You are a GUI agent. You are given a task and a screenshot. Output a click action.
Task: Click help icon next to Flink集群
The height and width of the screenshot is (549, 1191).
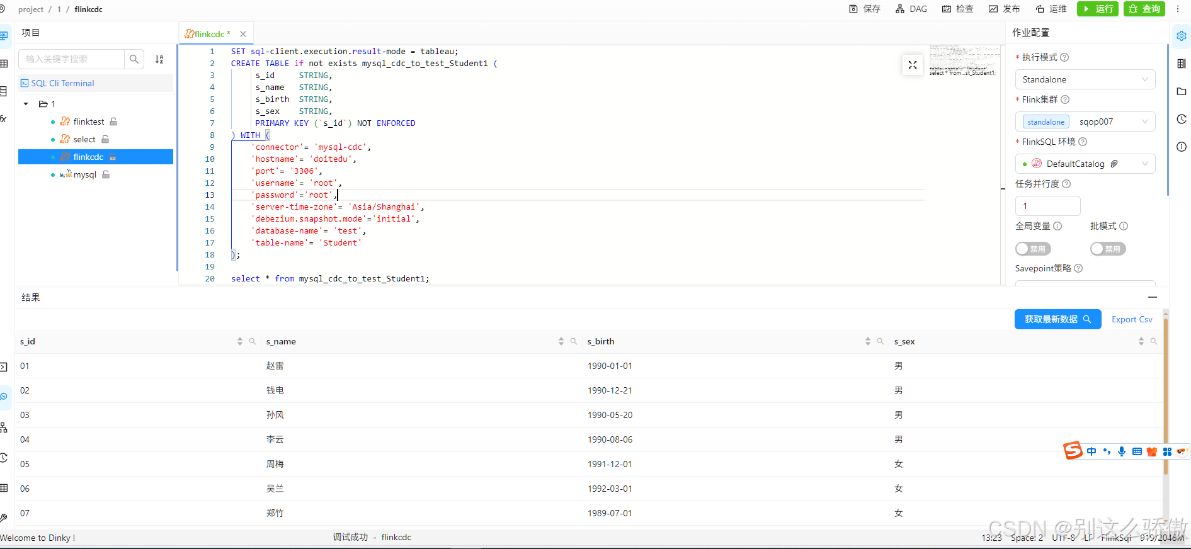pyautogui.click(x=1065, y=99)
